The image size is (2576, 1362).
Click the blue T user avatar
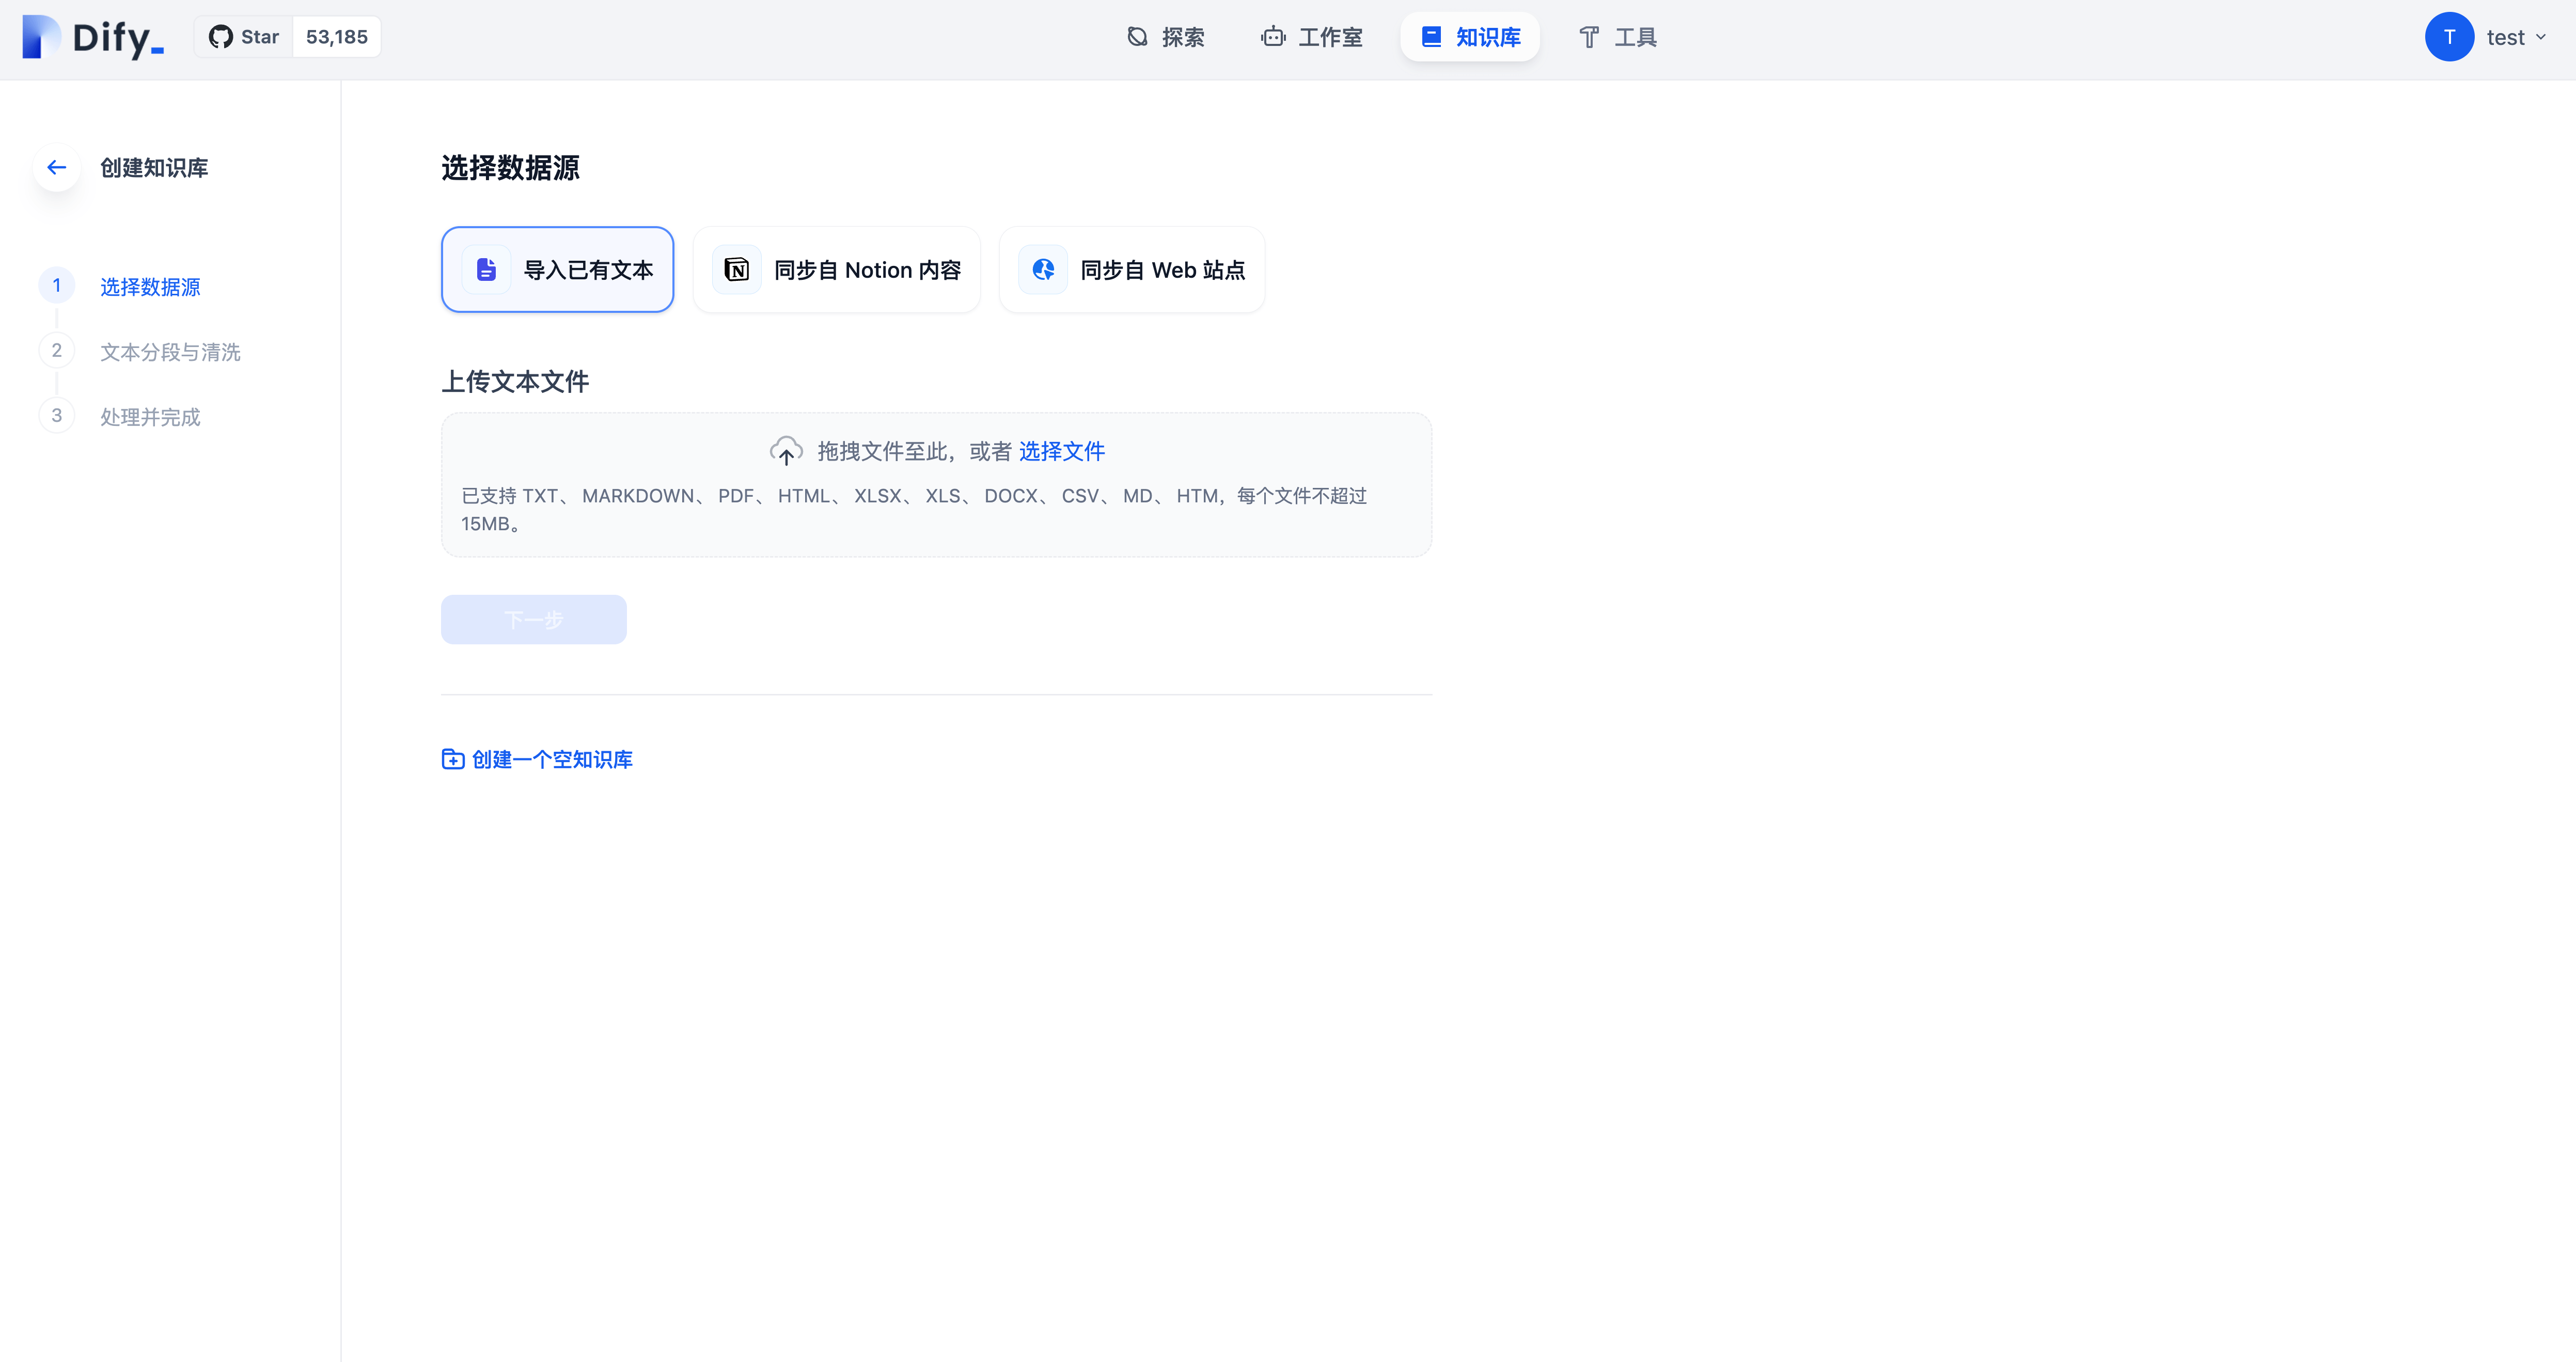pos(2449,37)
